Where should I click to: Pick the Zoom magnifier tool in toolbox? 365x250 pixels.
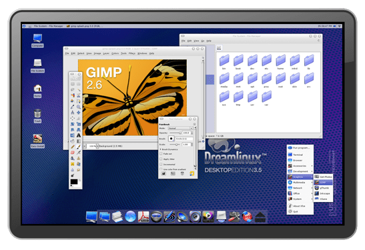tap(79, 107)
